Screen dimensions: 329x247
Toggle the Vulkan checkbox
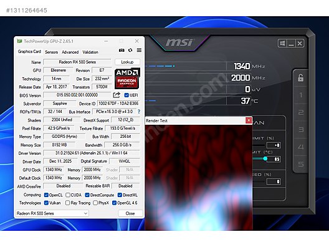pos(46,203)
